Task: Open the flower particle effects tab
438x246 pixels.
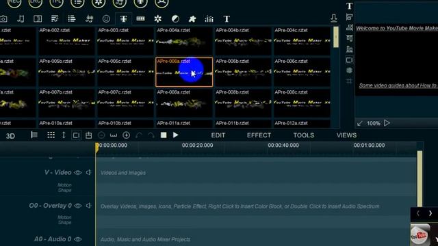Action: [158, 19]
